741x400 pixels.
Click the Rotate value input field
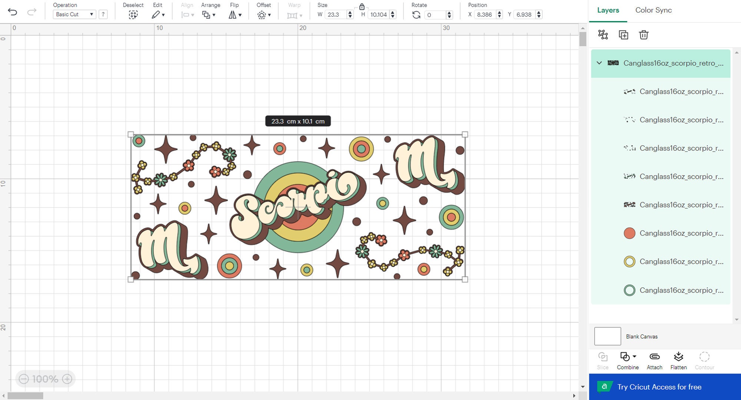coord(436,15)
